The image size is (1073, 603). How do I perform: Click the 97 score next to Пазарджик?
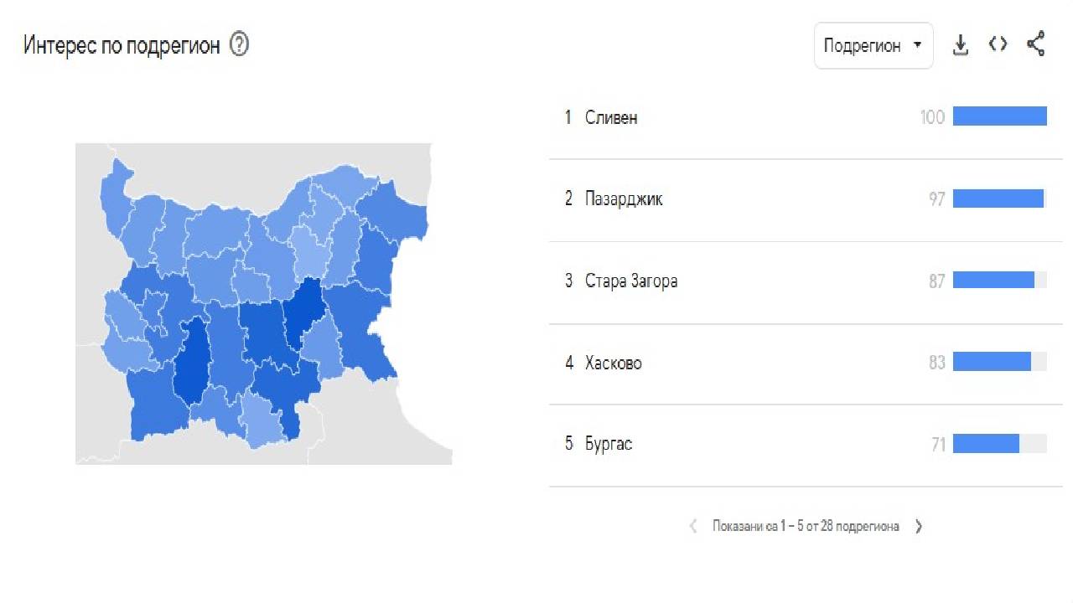(936, 198)
